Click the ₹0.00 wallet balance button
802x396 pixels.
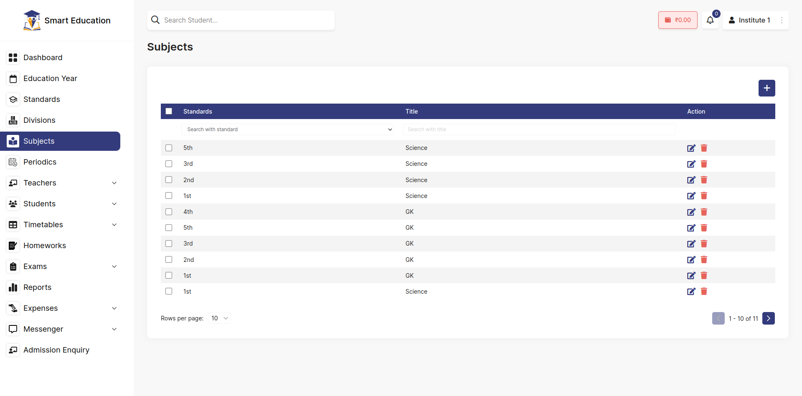coord(678,20)
